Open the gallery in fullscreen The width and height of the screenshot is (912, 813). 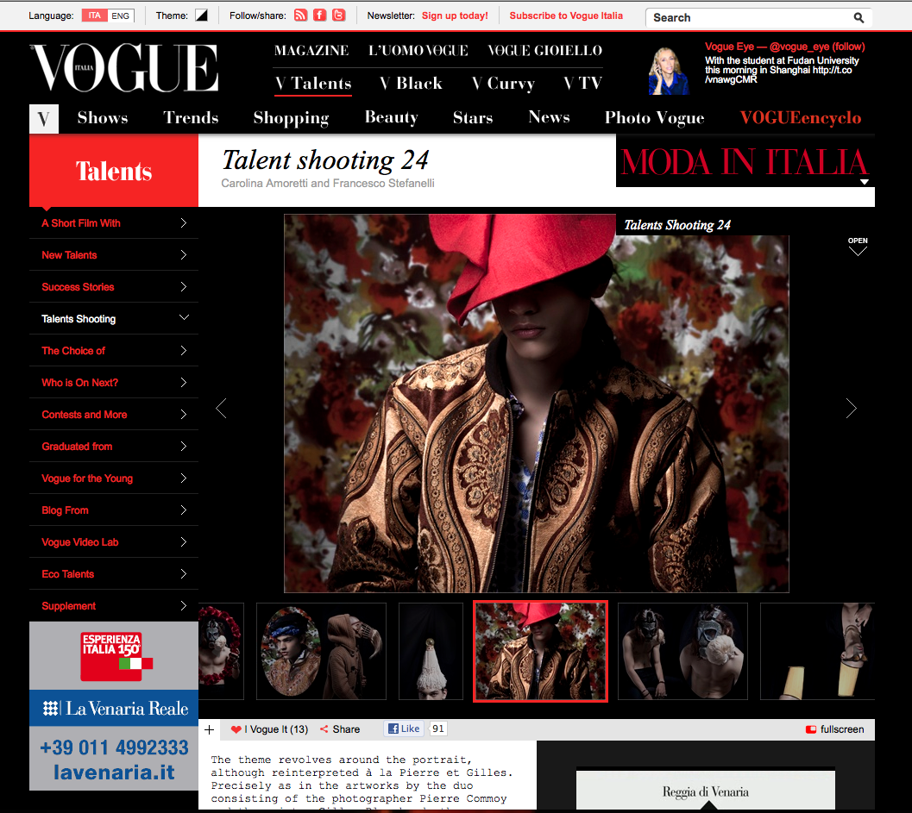(834, 729)
